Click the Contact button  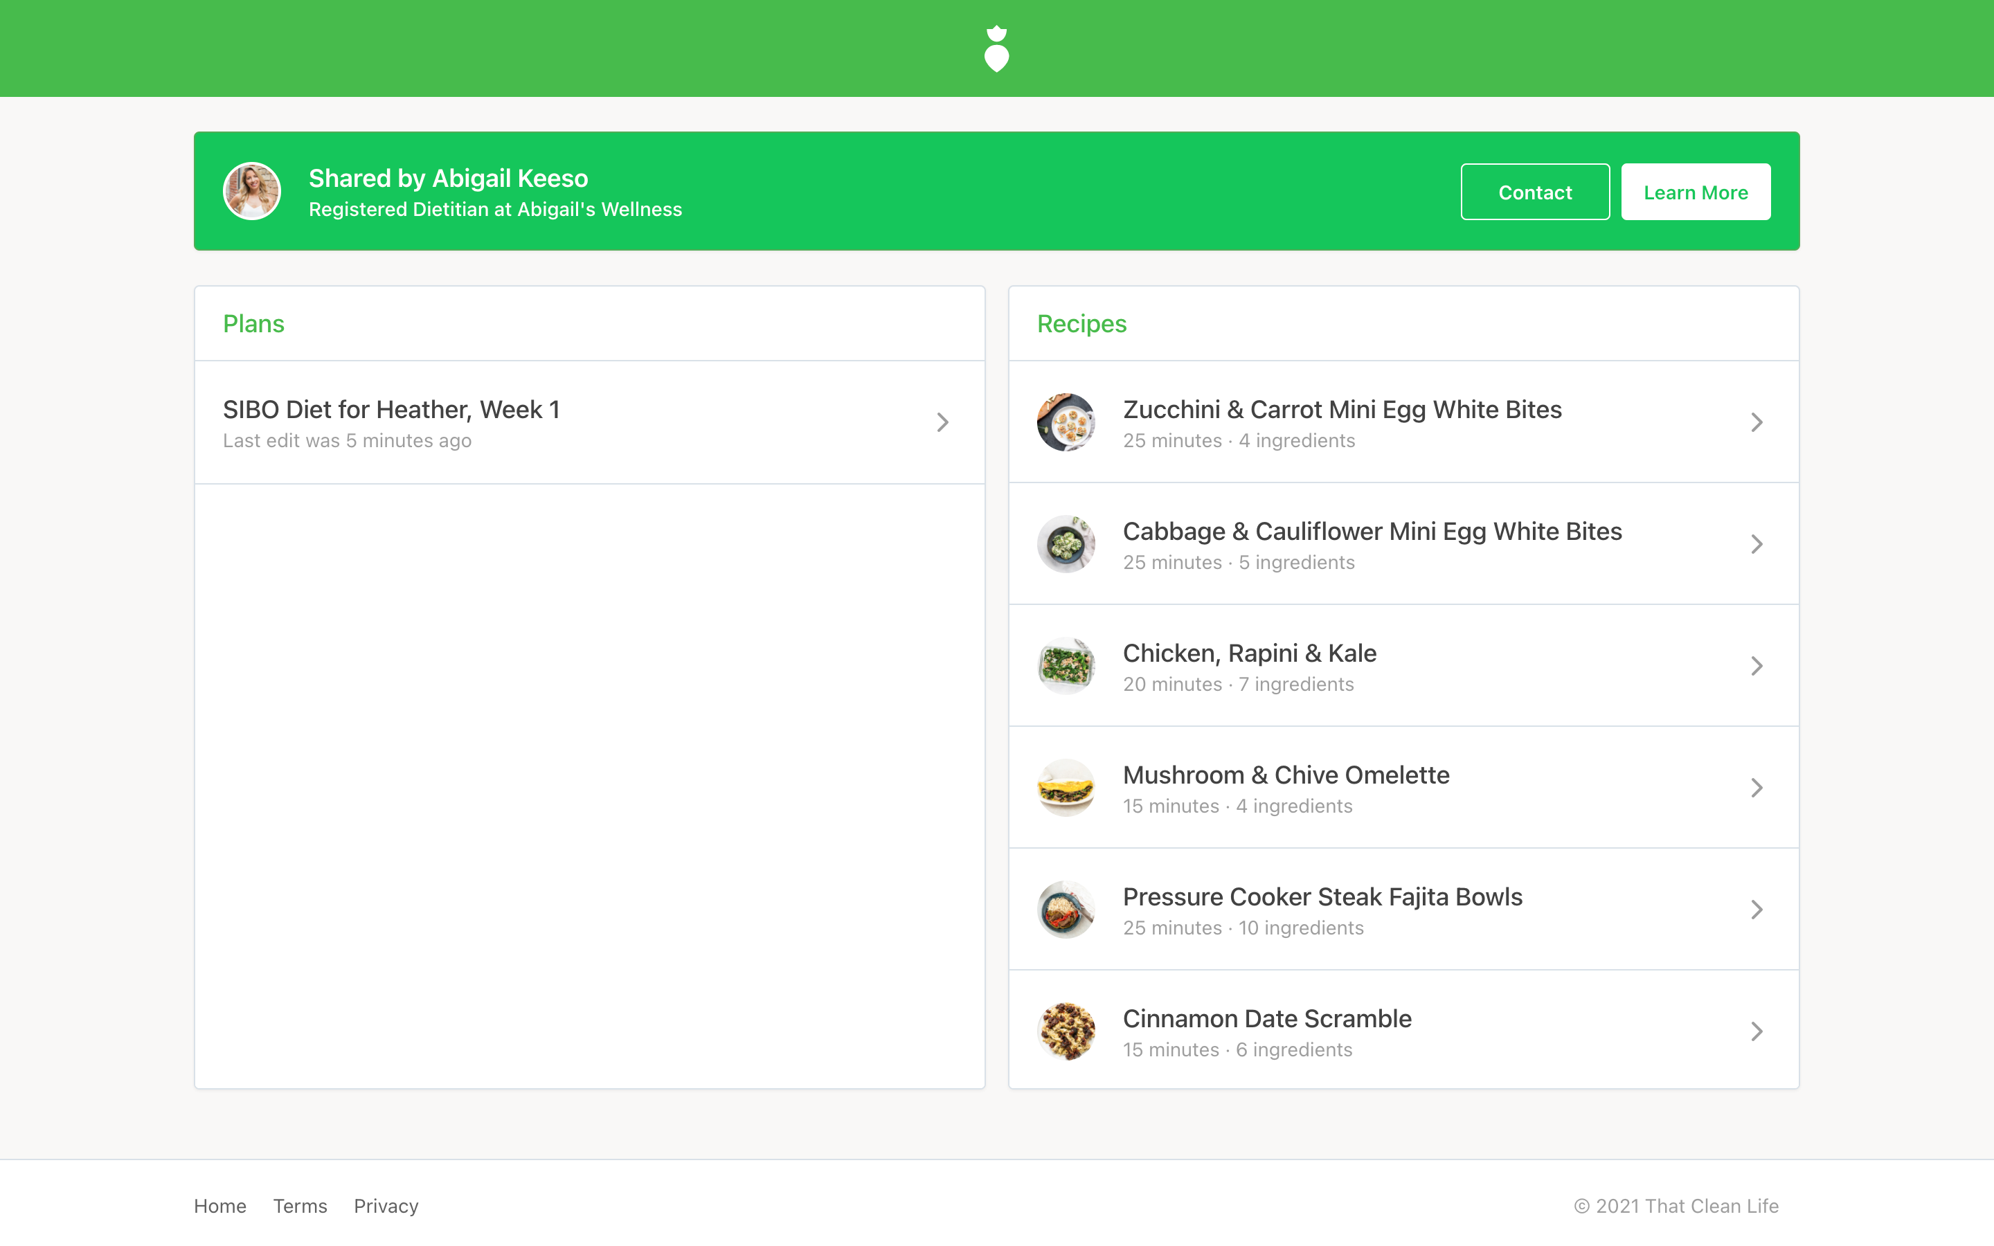coord(1535,192)
